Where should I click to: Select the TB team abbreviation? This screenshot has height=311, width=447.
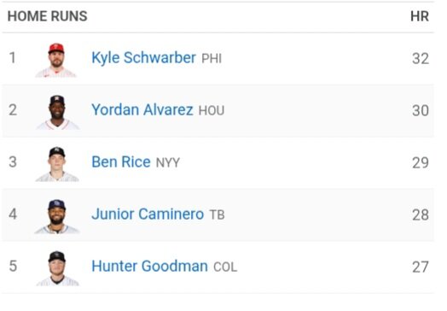pyautogui.click(x=217, y=214)
